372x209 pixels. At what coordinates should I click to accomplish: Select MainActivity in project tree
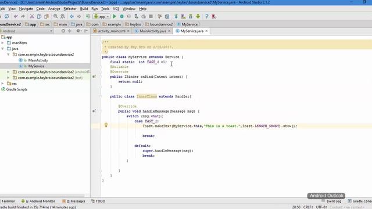point(38,60)
